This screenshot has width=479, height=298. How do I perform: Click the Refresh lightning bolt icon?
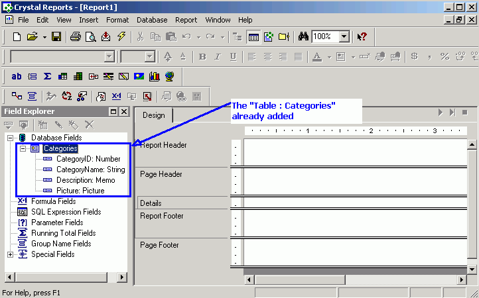coord(121,36)
